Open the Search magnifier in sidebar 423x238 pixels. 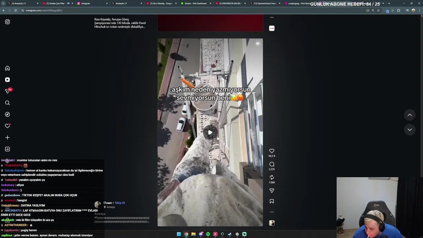point(7,103)
